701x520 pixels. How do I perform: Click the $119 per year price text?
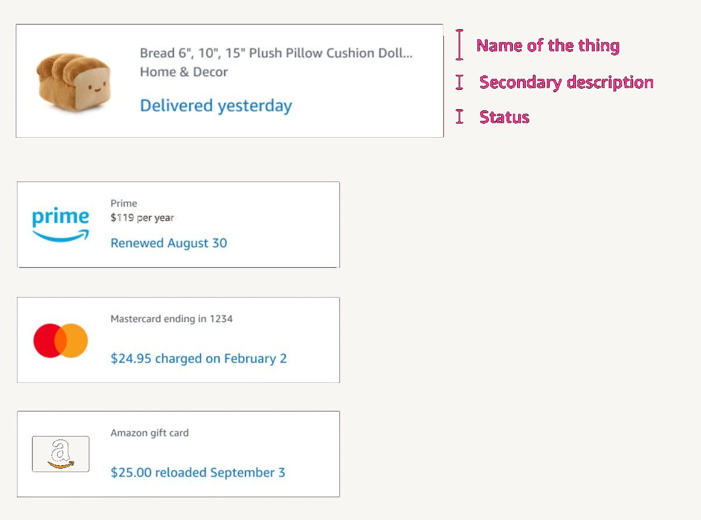[x=142, y=218]
